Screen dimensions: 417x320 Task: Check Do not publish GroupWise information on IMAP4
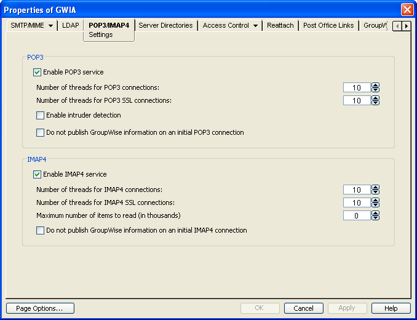[x=40, y=230]
